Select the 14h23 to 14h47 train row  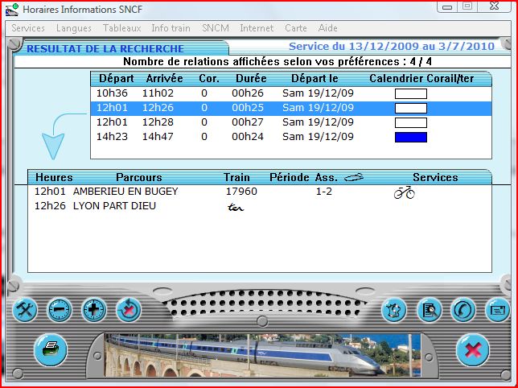(241, 137)
